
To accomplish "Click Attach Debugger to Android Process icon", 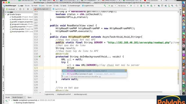I will [x=151, y=6].
